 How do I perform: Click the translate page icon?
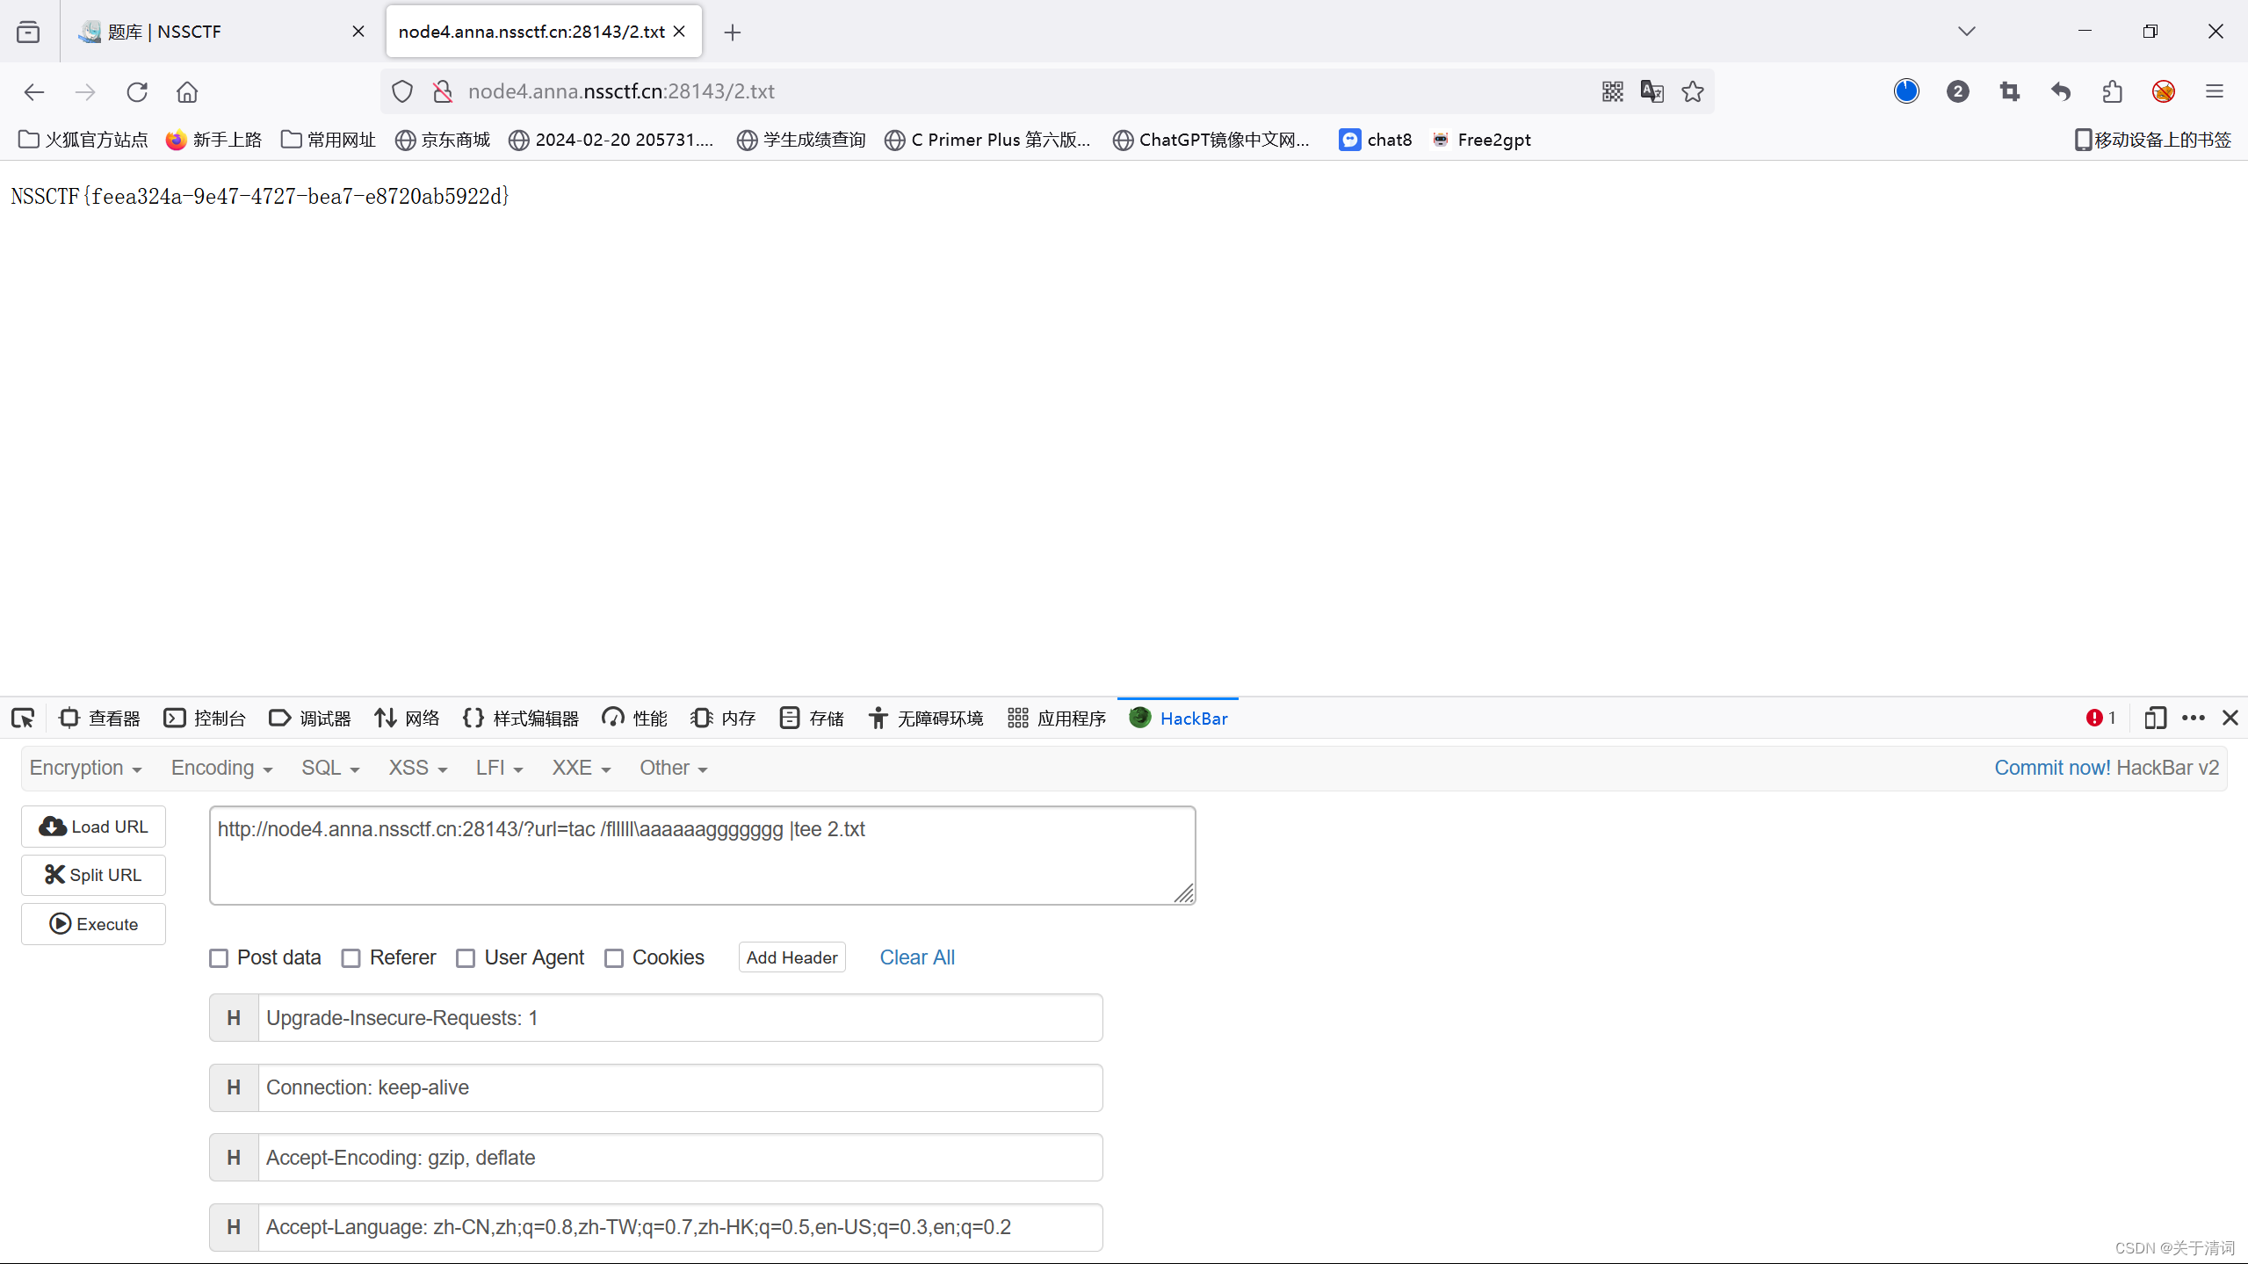[x=1652, y=91]
